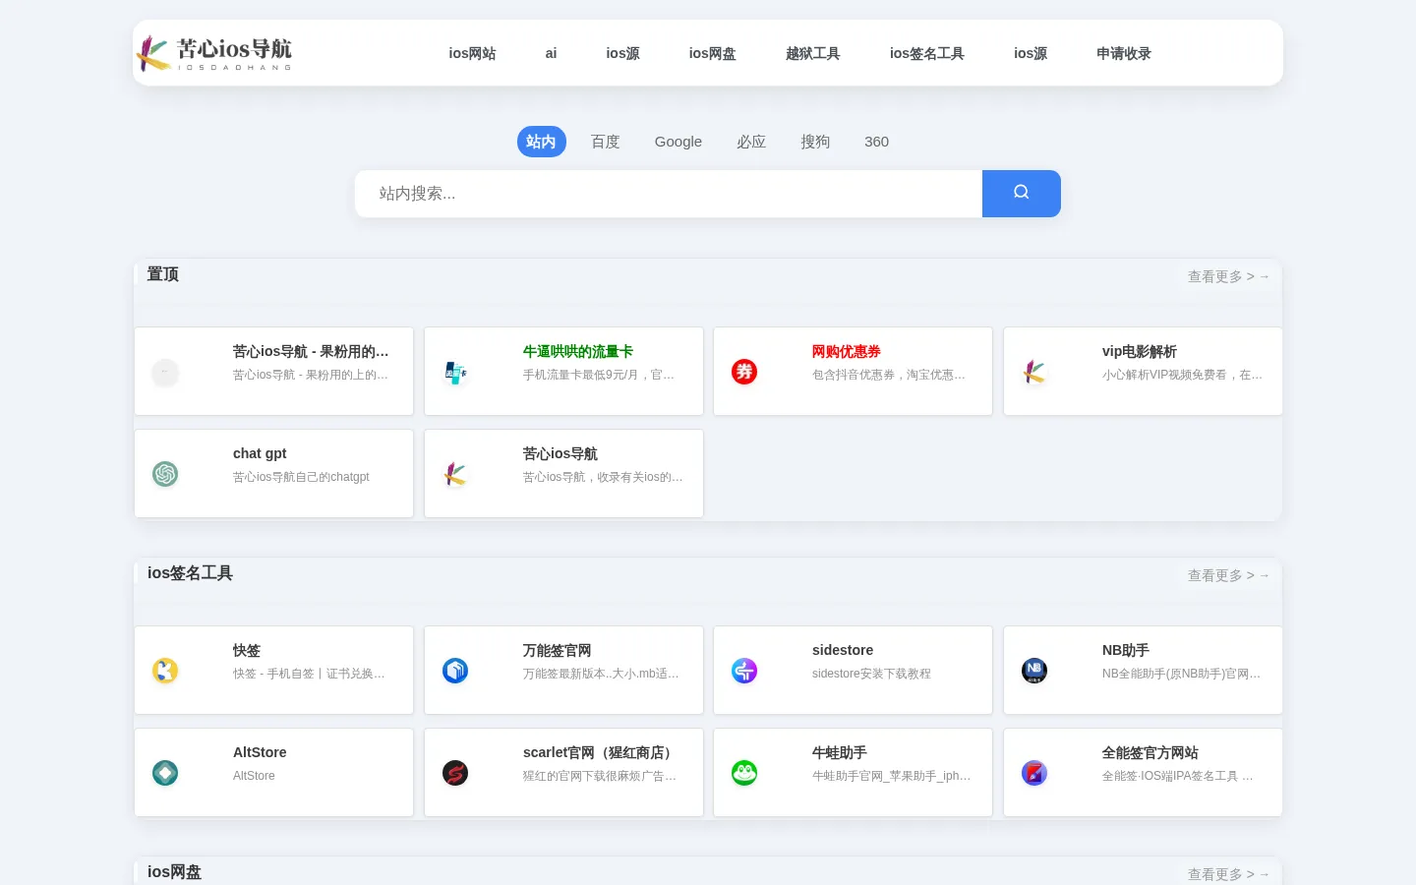The width and height of the screenshot is (1416, 885).
Task: Click the 苦心ios导航 card logo icon
Action: 455,474
